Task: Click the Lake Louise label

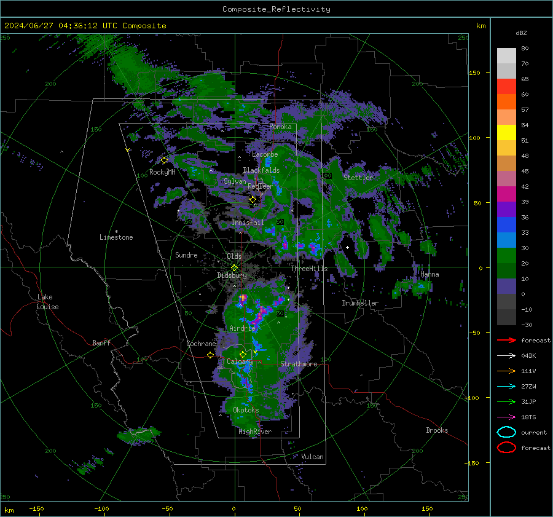Action: point(47,302)
